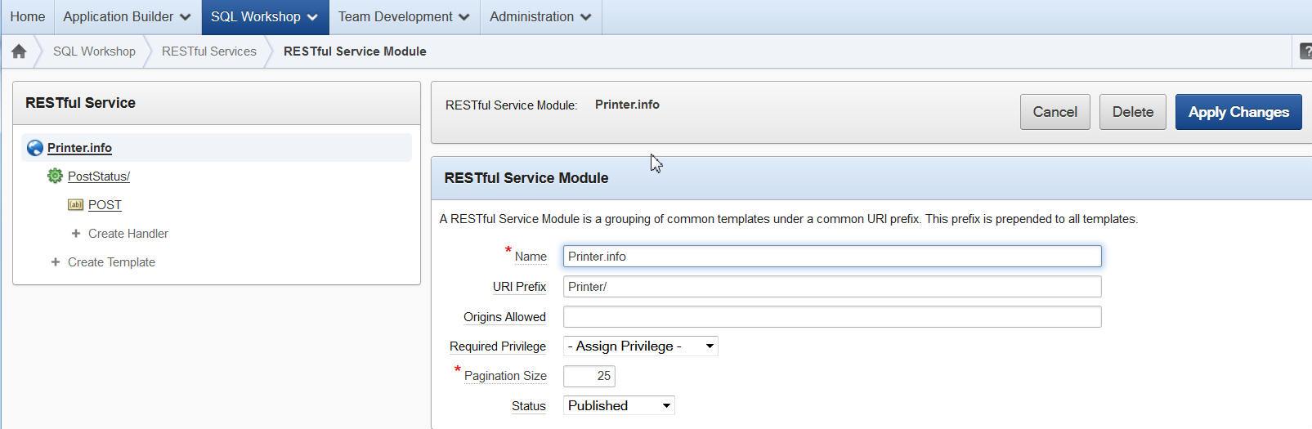Click the help icon at far right

pos(1305,51)
